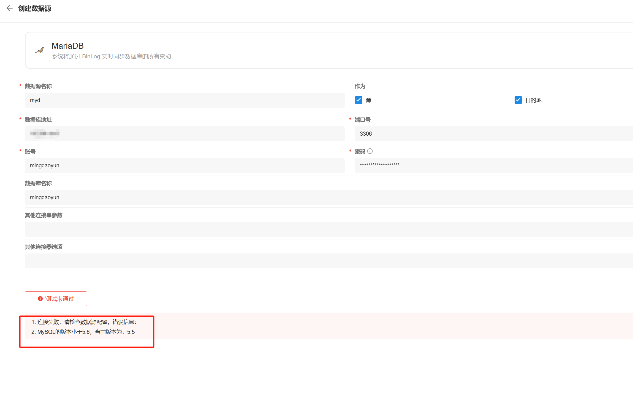Uncheck the 目的地 destination checkbox
The width and height of the screenshot is (633, 404).
click(518, 100)
